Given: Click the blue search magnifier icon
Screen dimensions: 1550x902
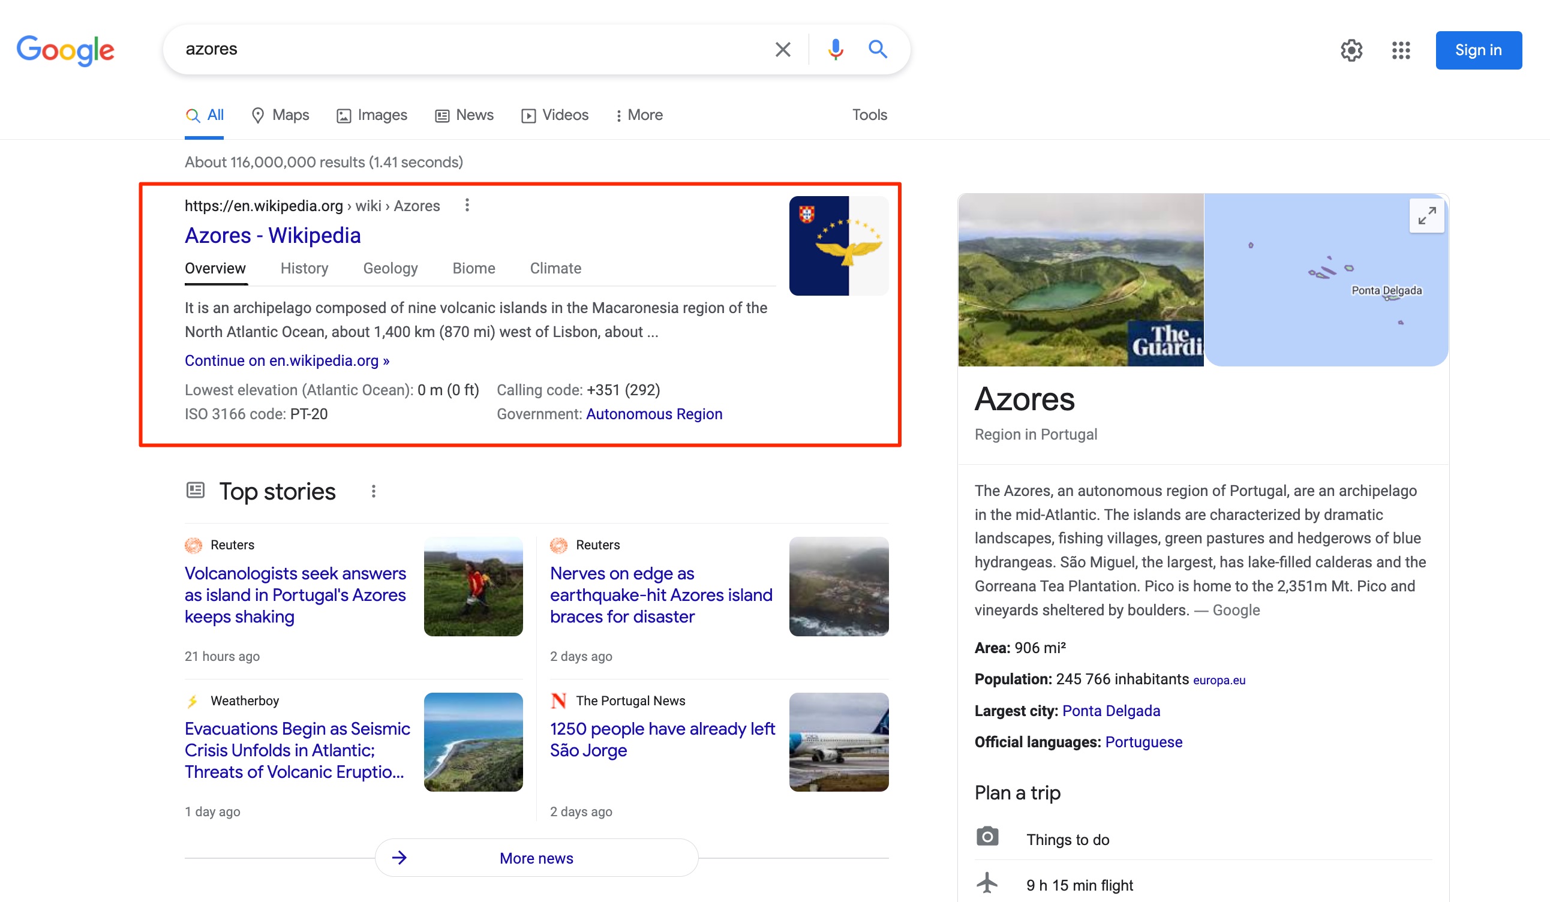Looking at the screenshot, I should pos(877,49).
